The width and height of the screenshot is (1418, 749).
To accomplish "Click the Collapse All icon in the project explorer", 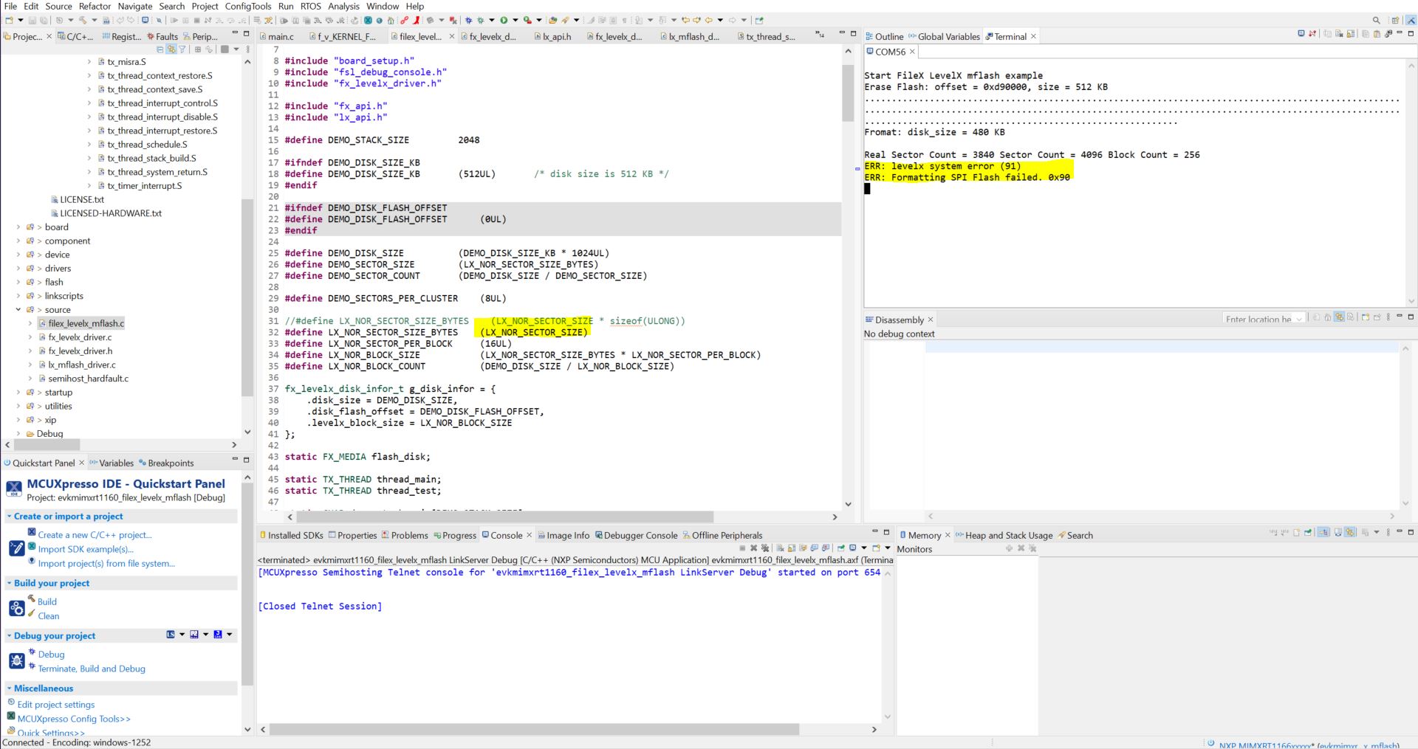I will [x=160, y=49].
